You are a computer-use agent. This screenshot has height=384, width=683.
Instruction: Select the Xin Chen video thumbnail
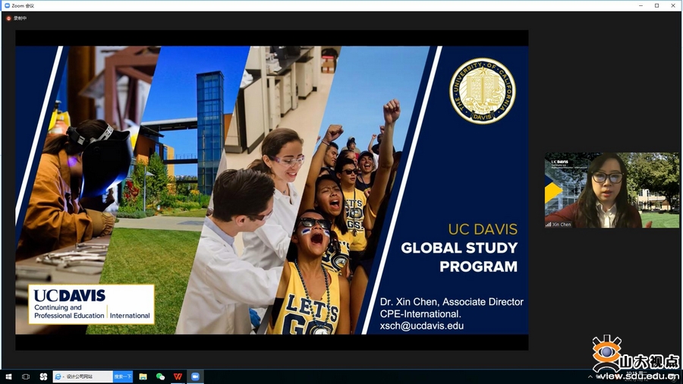pyautogui.click(x=612, y=190)
